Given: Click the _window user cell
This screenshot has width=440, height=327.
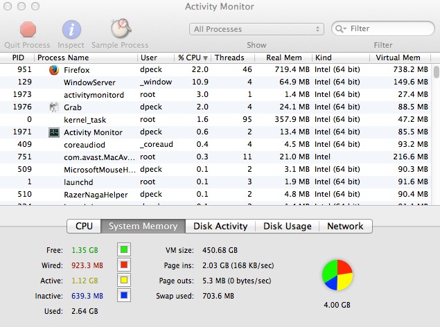Looking at the screenshot, I should (156, 82).
